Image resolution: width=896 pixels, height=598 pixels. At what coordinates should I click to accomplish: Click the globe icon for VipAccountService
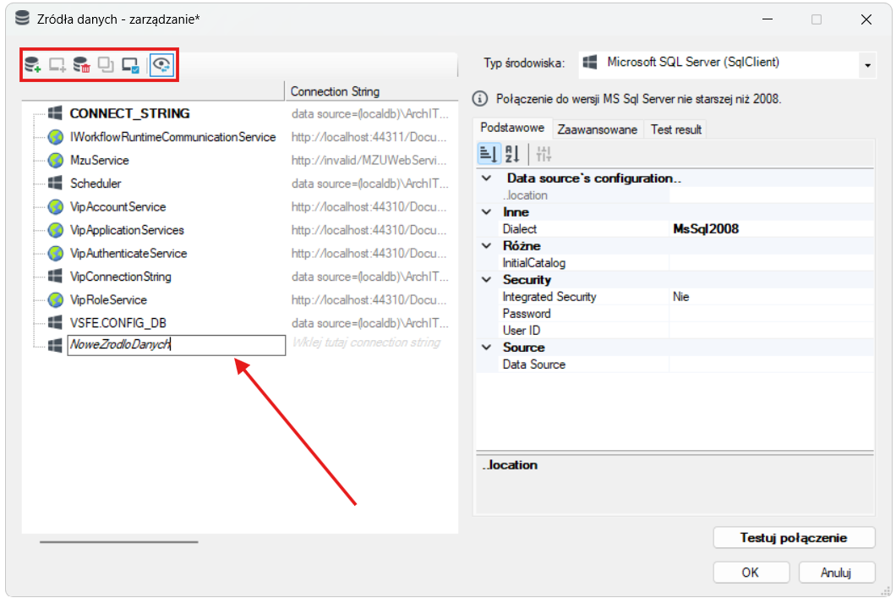click(56, 207)
